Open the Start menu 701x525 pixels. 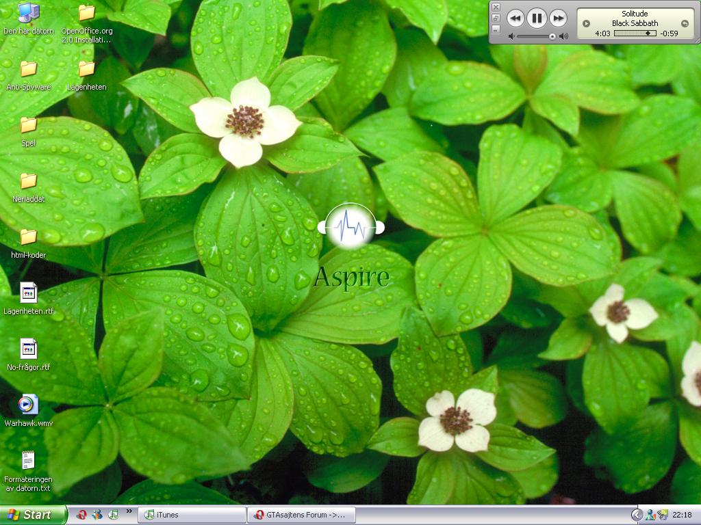click(x=33, y=515)
